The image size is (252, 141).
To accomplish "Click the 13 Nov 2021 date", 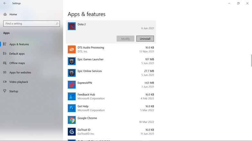I will (147, 51).
